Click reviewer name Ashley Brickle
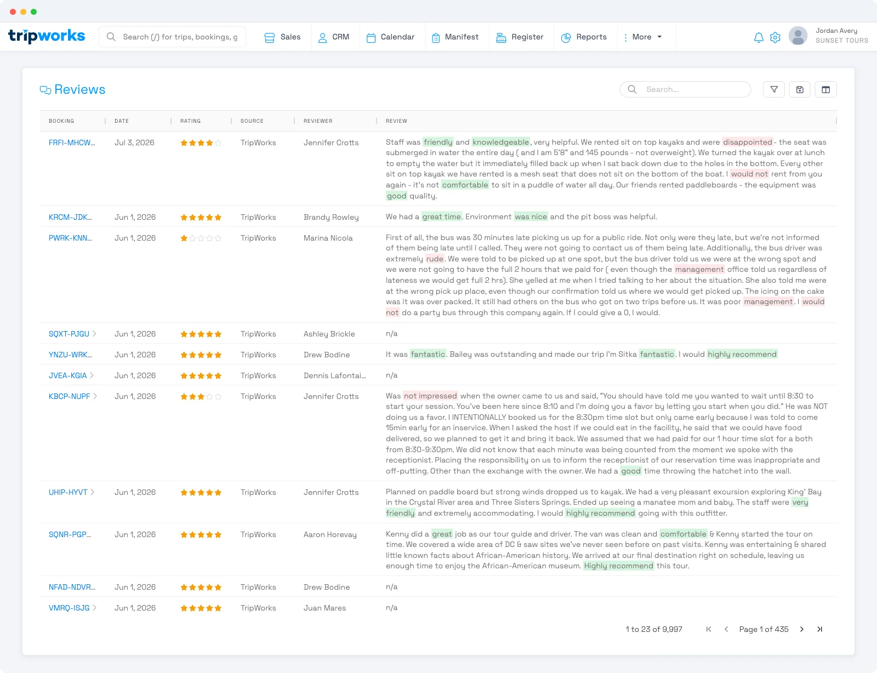 click(329, 334)
